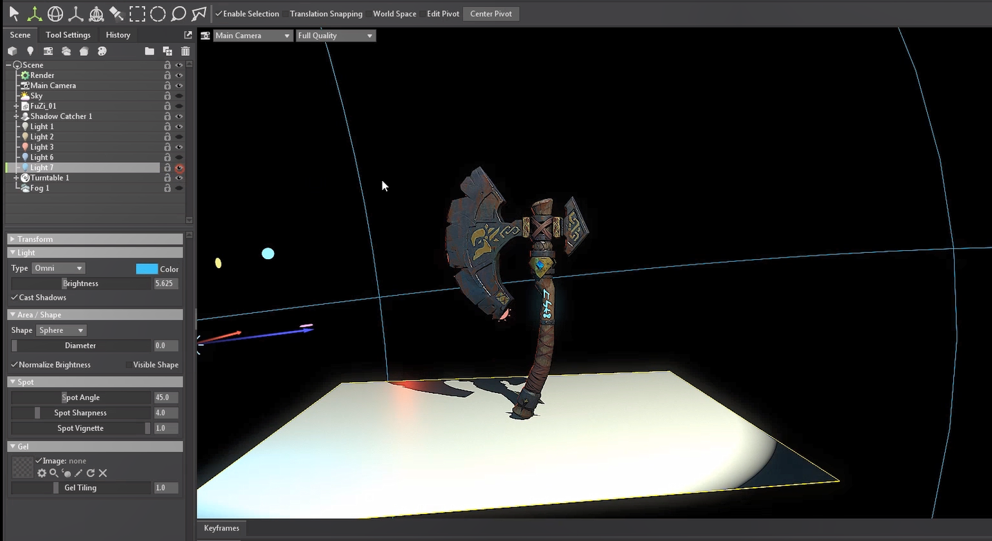Choose the rectangular marquee selection tool
This screenshot has width=992, height=541.
click(x=137, y=14)
